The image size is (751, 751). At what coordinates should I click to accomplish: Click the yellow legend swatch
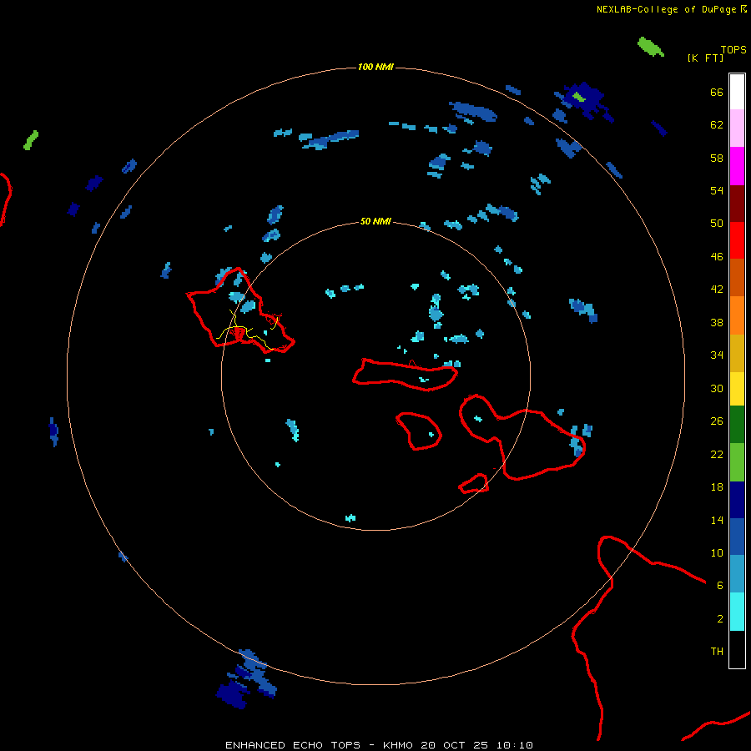(x=737, y=389)
